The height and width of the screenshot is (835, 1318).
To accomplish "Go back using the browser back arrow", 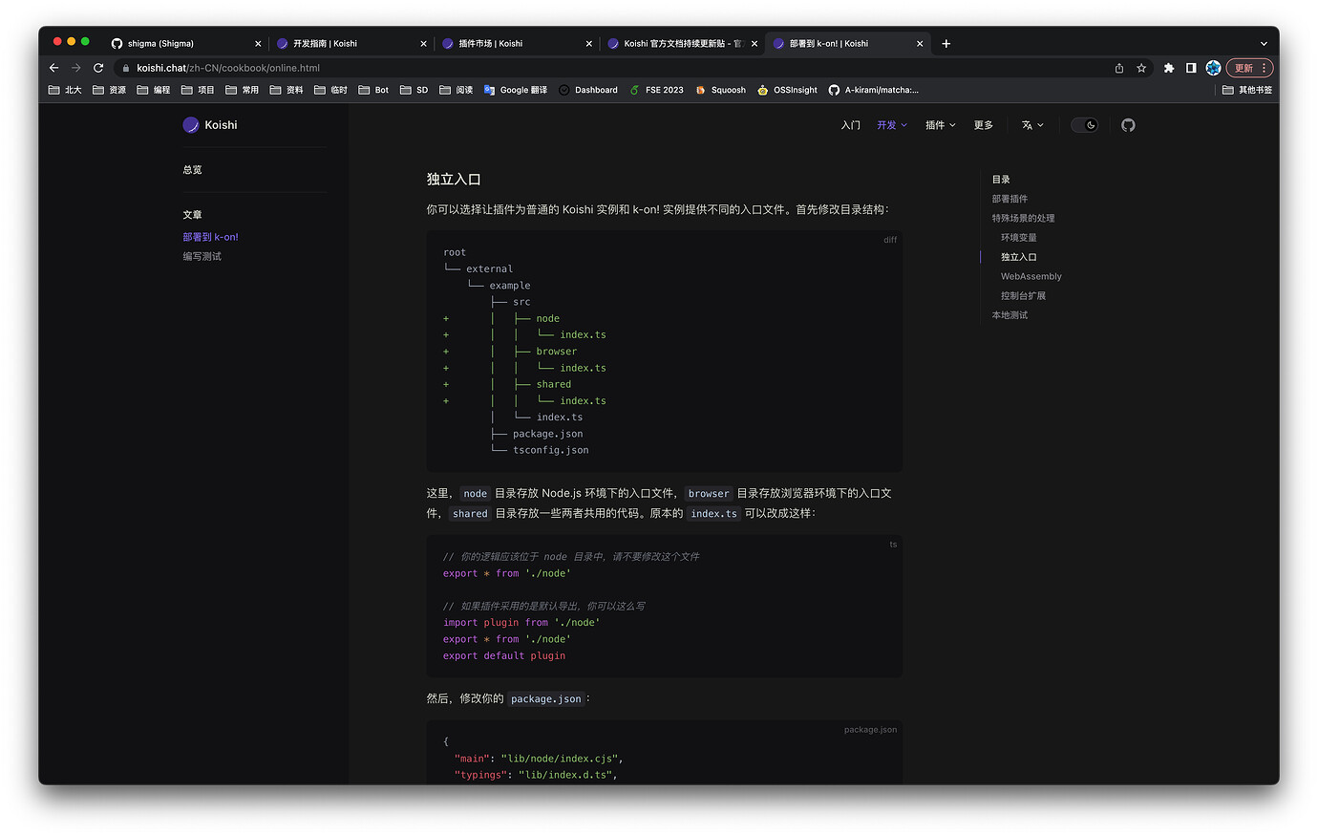I will tap(53, 67).
